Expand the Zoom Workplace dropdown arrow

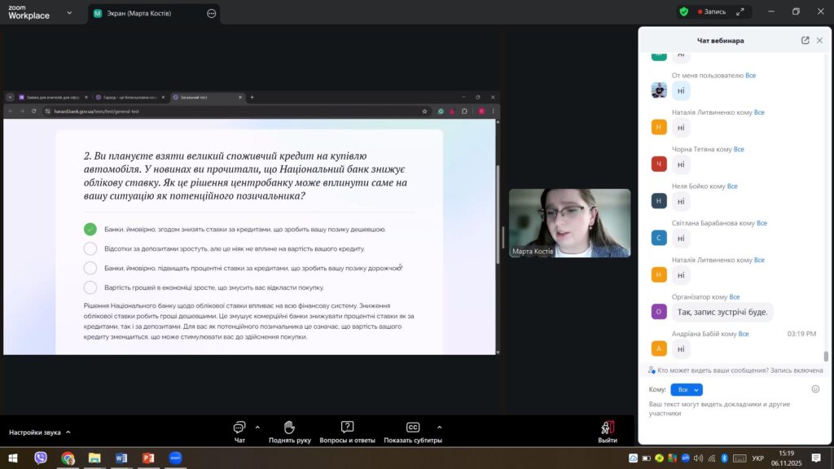[x=69, y=14]
